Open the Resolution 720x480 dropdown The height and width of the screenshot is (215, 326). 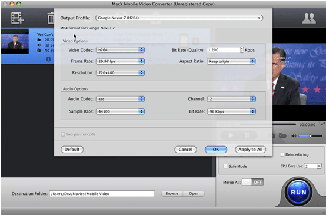[120, 73]
